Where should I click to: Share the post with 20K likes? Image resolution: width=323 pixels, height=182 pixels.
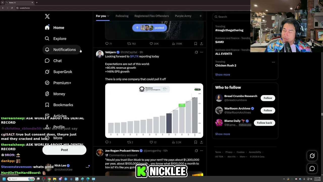[x=201, y=43]
